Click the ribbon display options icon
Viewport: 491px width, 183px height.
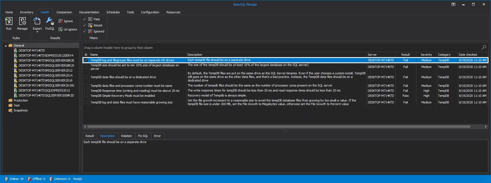click(x=453, y=4)
